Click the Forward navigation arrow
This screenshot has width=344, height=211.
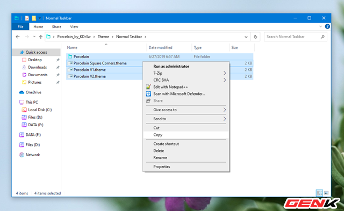click(27, 37)
